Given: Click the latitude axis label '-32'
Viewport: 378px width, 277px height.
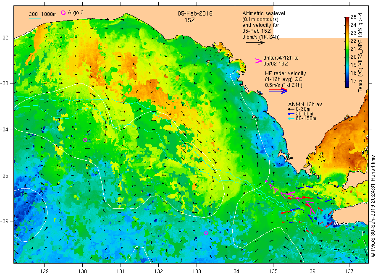Looking at the screenshot, I should click(4, 38).
